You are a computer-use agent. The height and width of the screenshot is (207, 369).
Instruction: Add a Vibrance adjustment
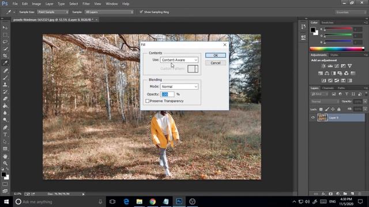coord(350,66)
